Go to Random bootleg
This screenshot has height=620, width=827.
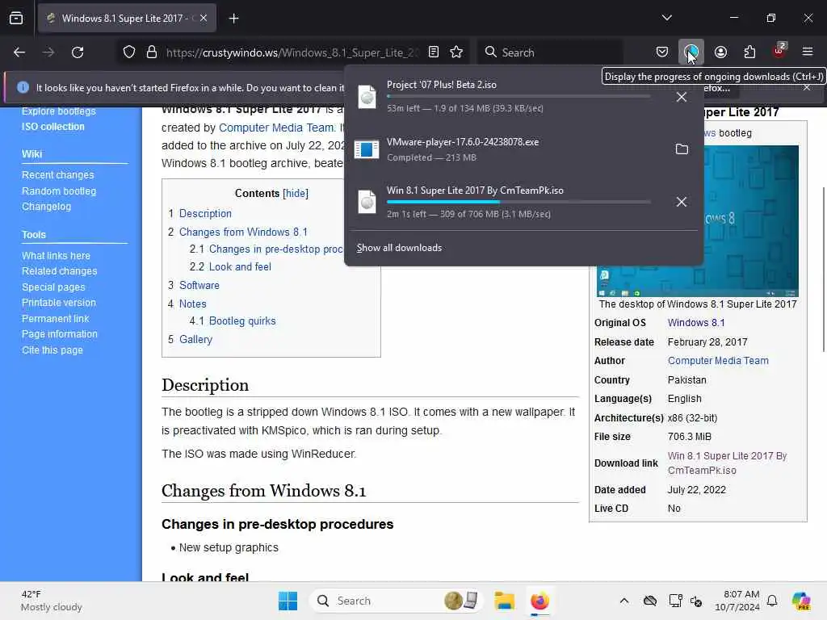coord(58,191)
